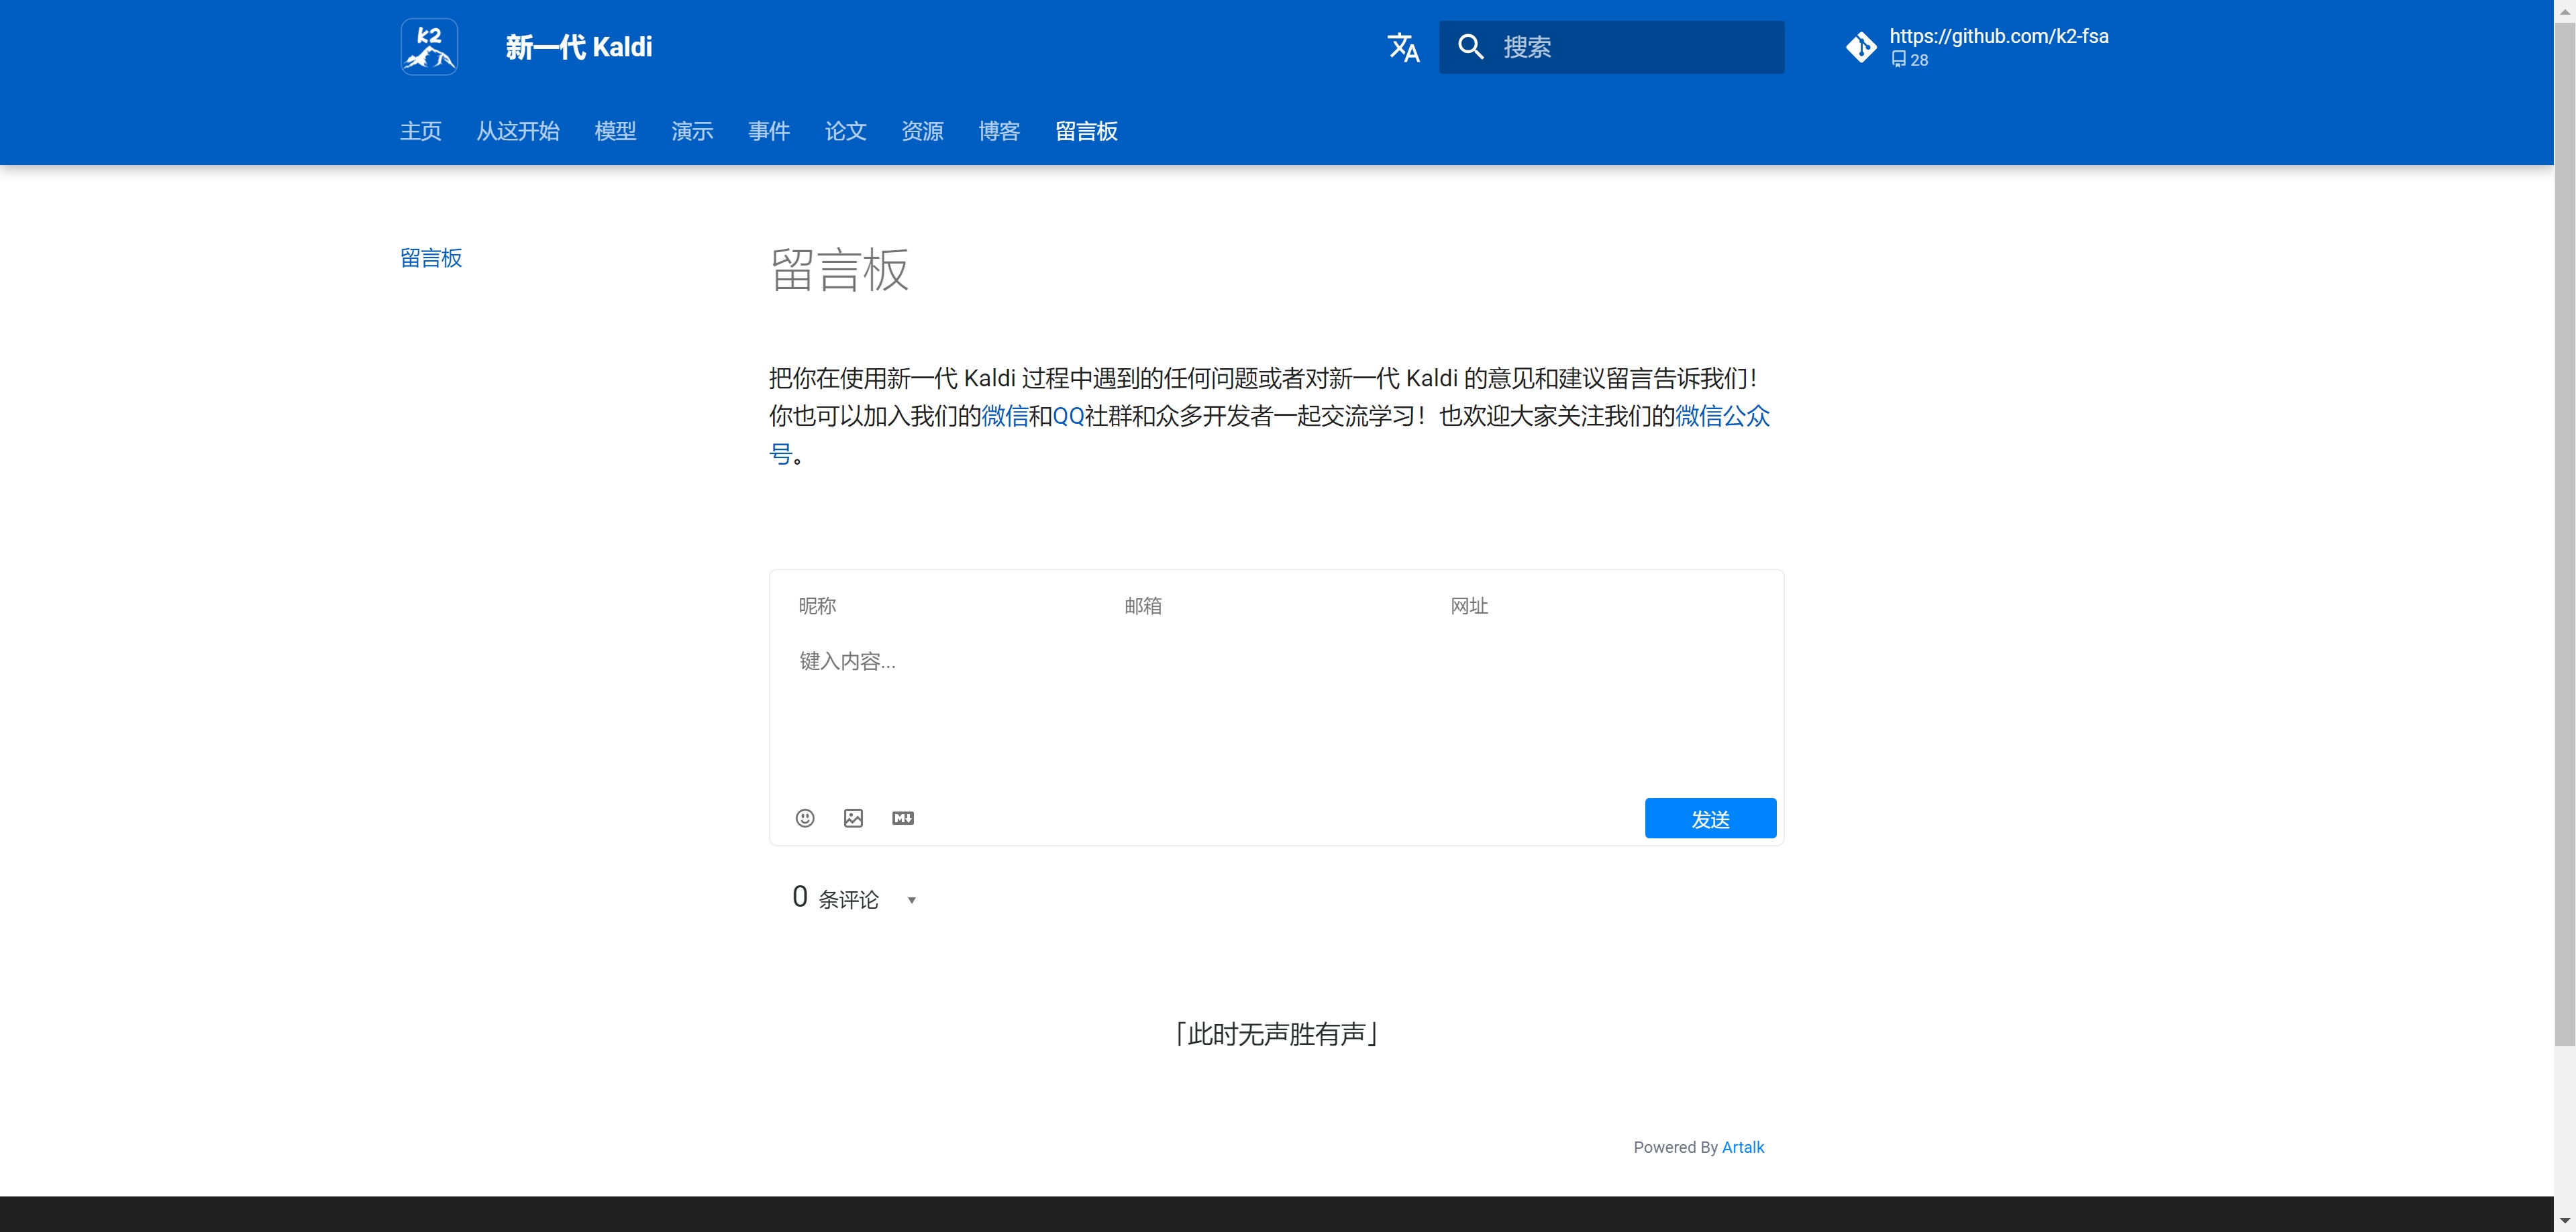Expand the 0 条评论 sort dropdown arrow
This screenshot has height=1232, width=2576.
tap(911, 900)
